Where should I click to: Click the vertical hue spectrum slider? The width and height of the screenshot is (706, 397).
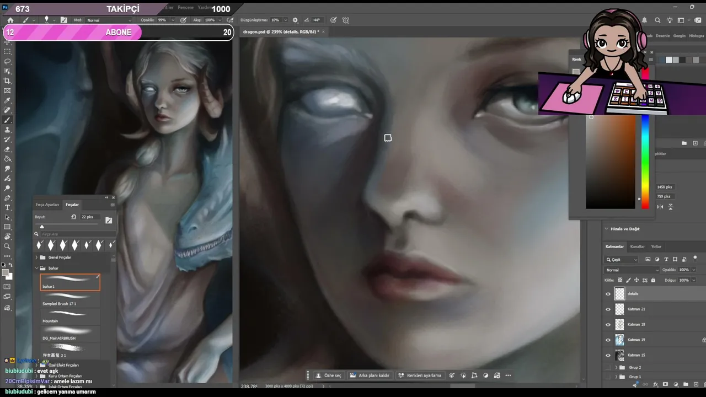(x=645, y=163)
